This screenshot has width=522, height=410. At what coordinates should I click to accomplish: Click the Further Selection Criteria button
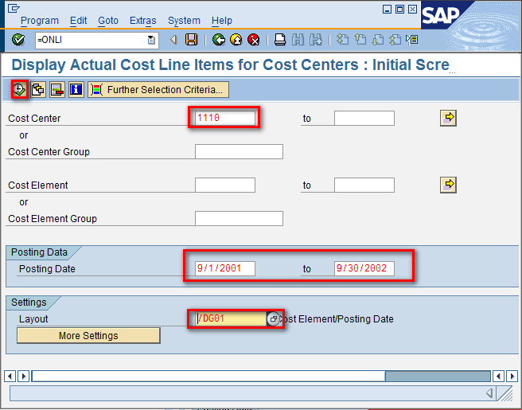tap(158, 90)
